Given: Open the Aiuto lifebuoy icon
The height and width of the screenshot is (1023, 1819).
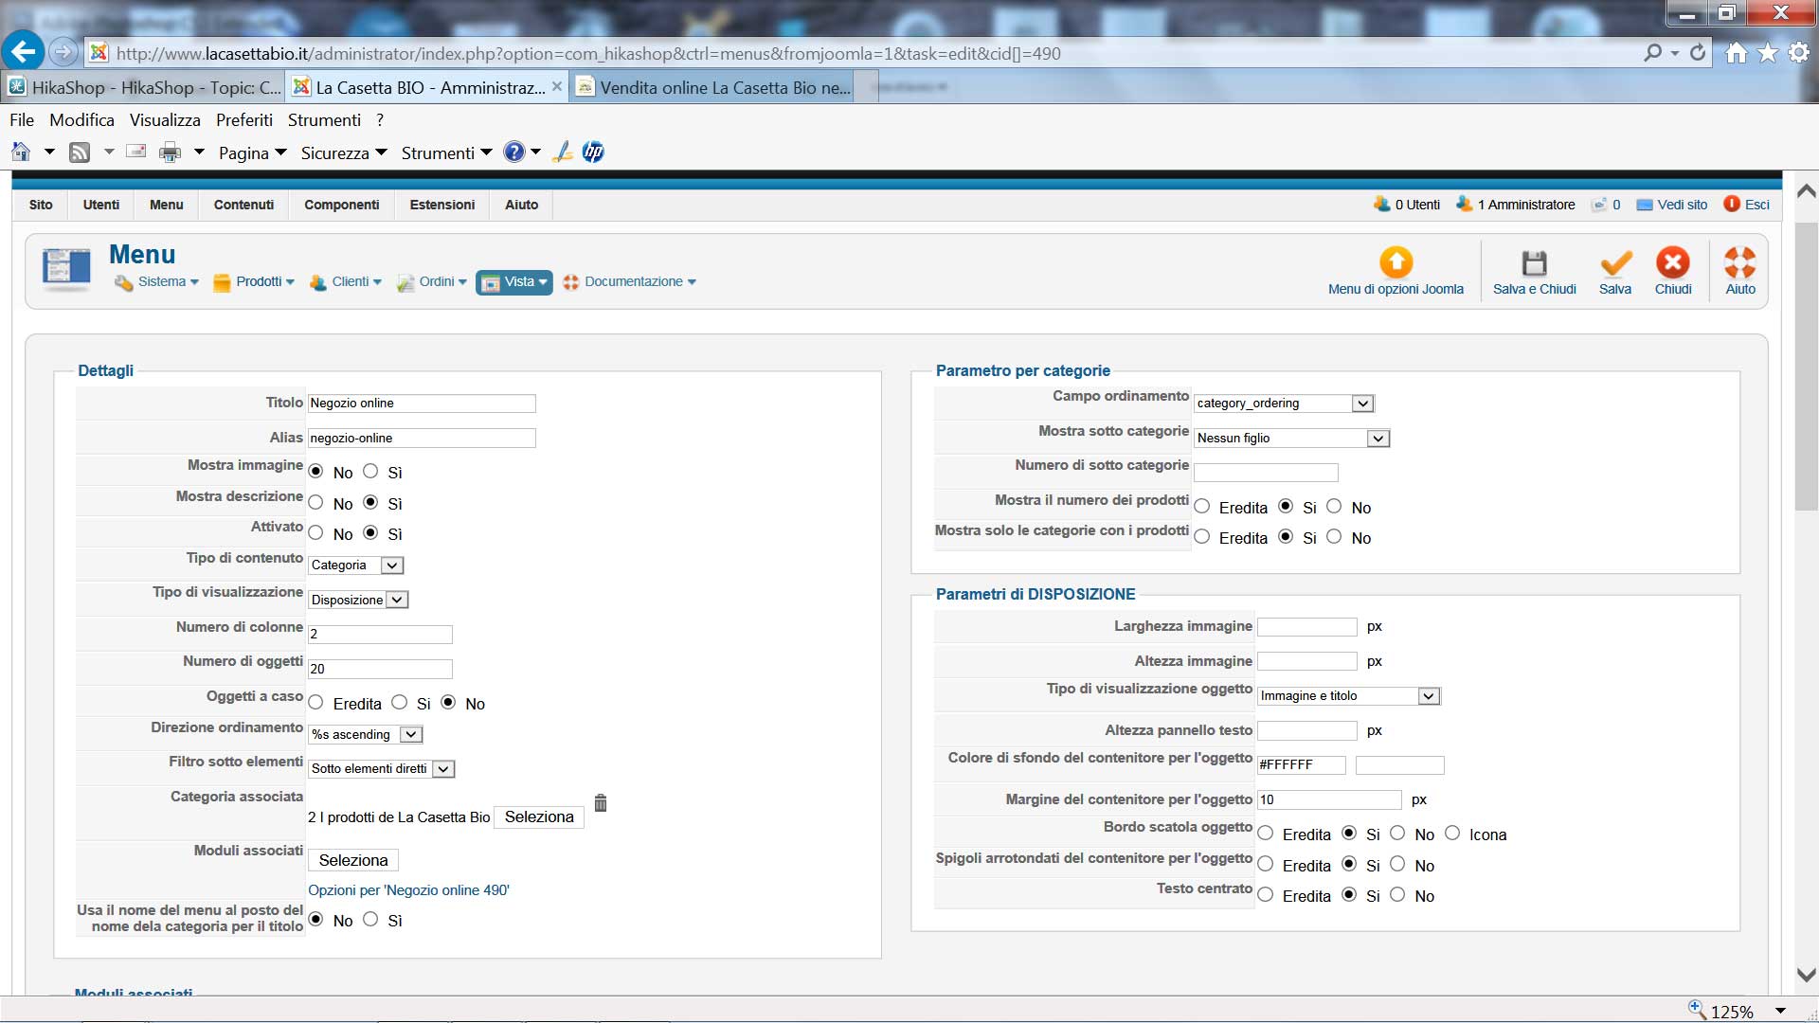Looking at the screenshot, I should (x=1739, y=263).
